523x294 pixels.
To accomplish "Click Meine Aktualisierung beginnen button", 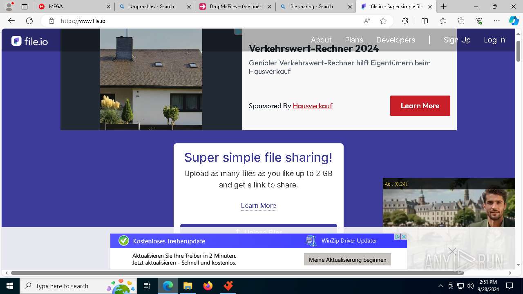I will click(347, 259).
